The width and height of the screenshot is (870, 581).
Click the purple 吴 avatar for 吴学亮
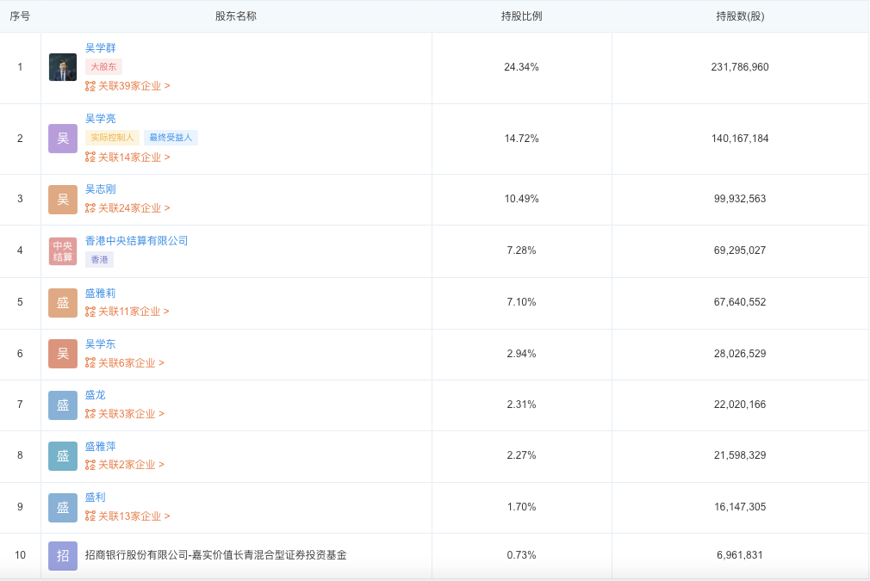(x=63, y=139)
